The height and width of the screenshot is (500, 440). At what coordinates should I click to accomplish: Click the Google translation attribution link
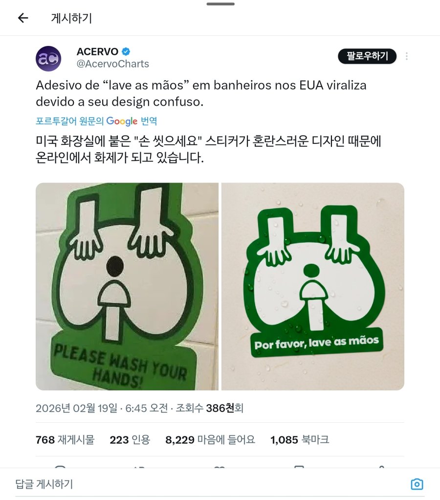pos(96,121)
